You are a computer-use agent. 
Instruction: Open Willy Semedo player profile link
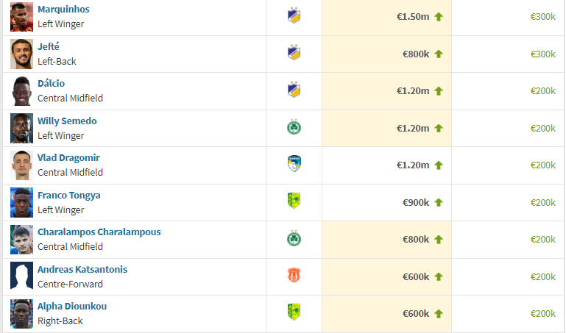[x=67, y=121]
